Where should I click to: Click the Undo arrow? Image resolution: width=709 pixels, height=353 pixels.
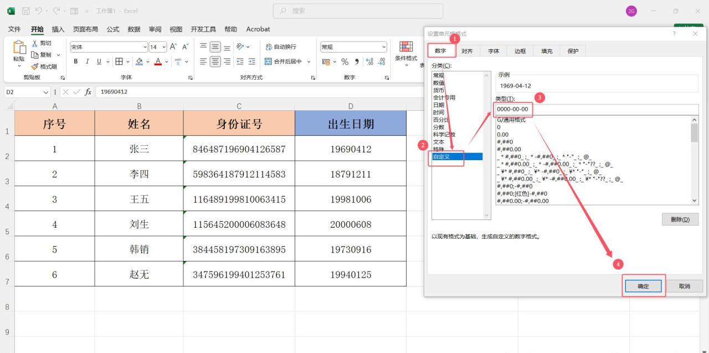39,11
